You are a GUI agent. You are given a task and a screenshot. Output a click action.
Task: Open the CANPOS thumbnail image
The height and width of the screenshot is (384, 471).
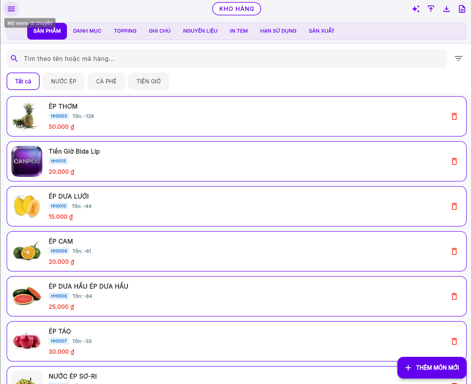(27, 161)
